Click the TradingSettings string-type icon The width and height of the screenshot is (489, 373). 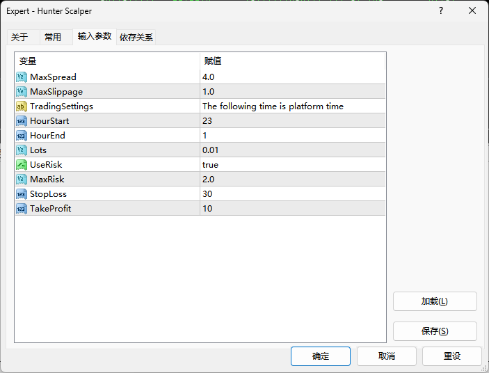pos(21,106)
